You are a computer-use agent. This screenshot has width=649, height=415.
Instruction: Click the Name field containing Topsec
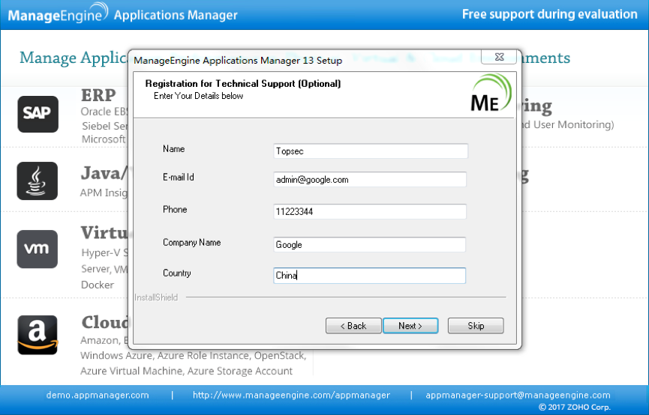(x=371, y=151)
